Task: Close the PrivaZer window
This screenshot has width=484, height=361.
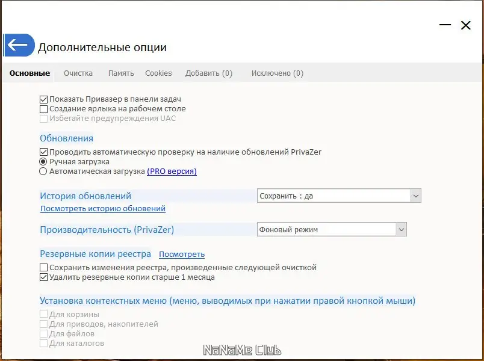Action: click(465, 25)
